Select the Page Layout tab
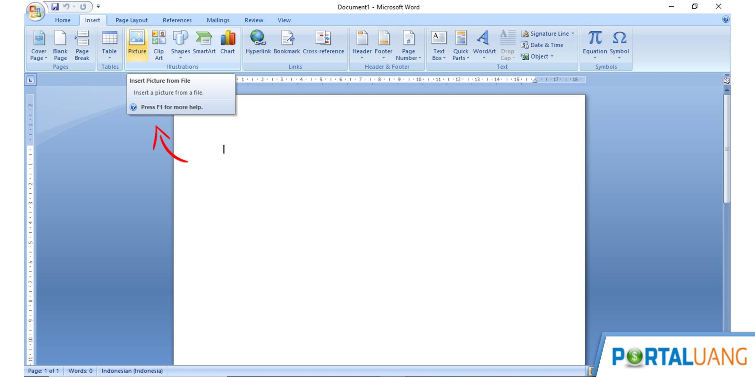Screen dimensions: 755x377 (131, 20)
